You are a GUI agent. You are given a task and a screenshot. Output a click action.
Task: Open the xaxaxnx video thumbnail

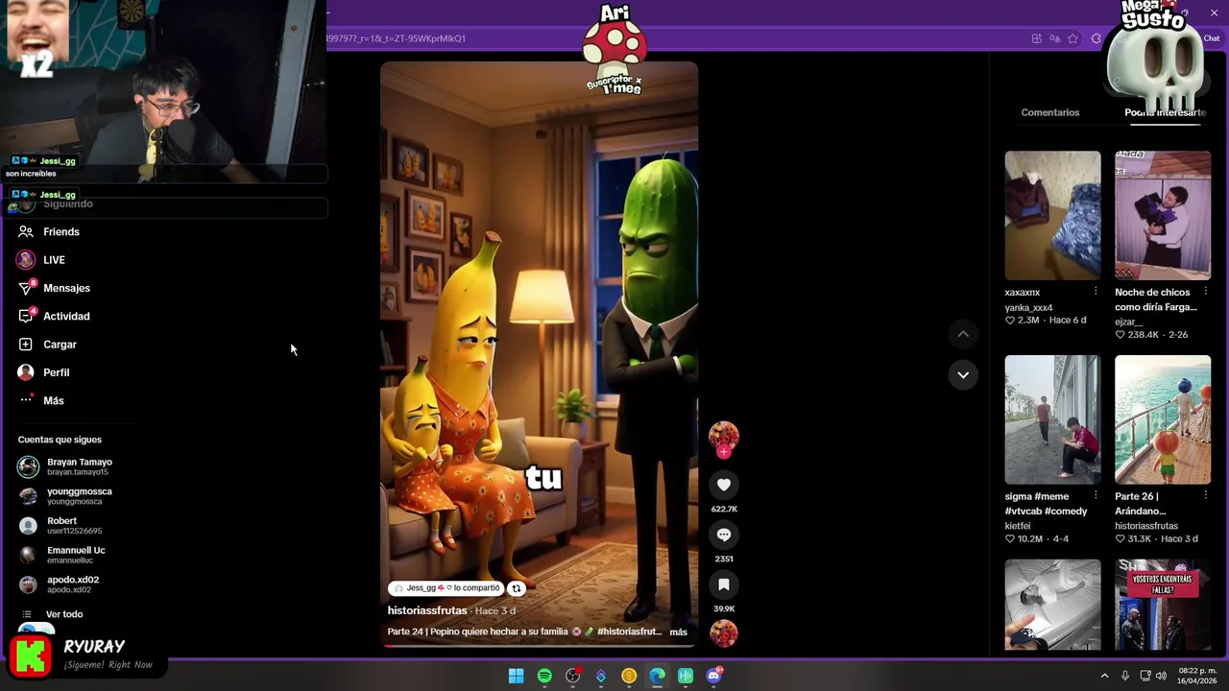(1052, 215)
